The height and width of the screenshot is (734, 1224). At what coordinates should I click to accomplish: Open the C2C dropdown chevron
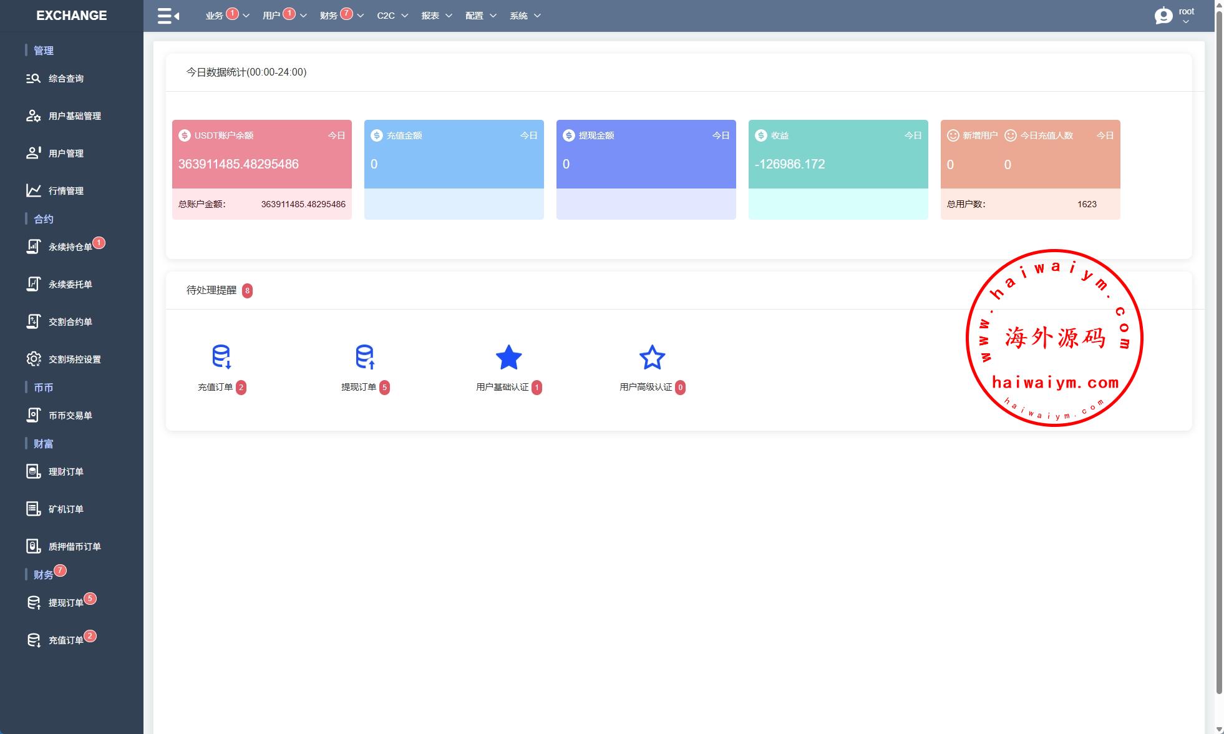(404, 16)
